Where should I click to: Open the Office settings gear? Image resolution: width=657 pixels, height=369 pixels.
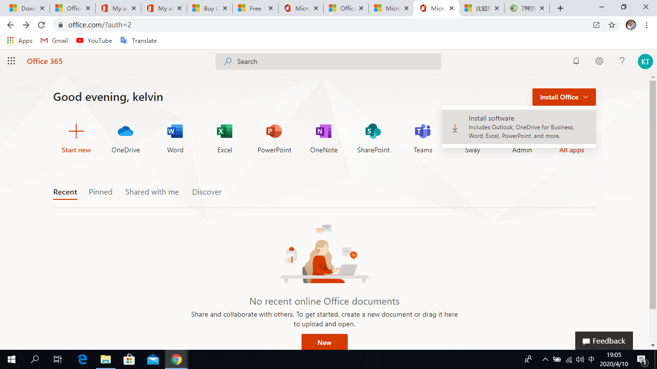tap(599, 61)
